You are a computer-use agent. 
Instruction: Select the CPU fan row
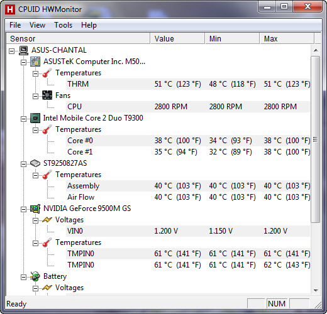coord(188,107)
